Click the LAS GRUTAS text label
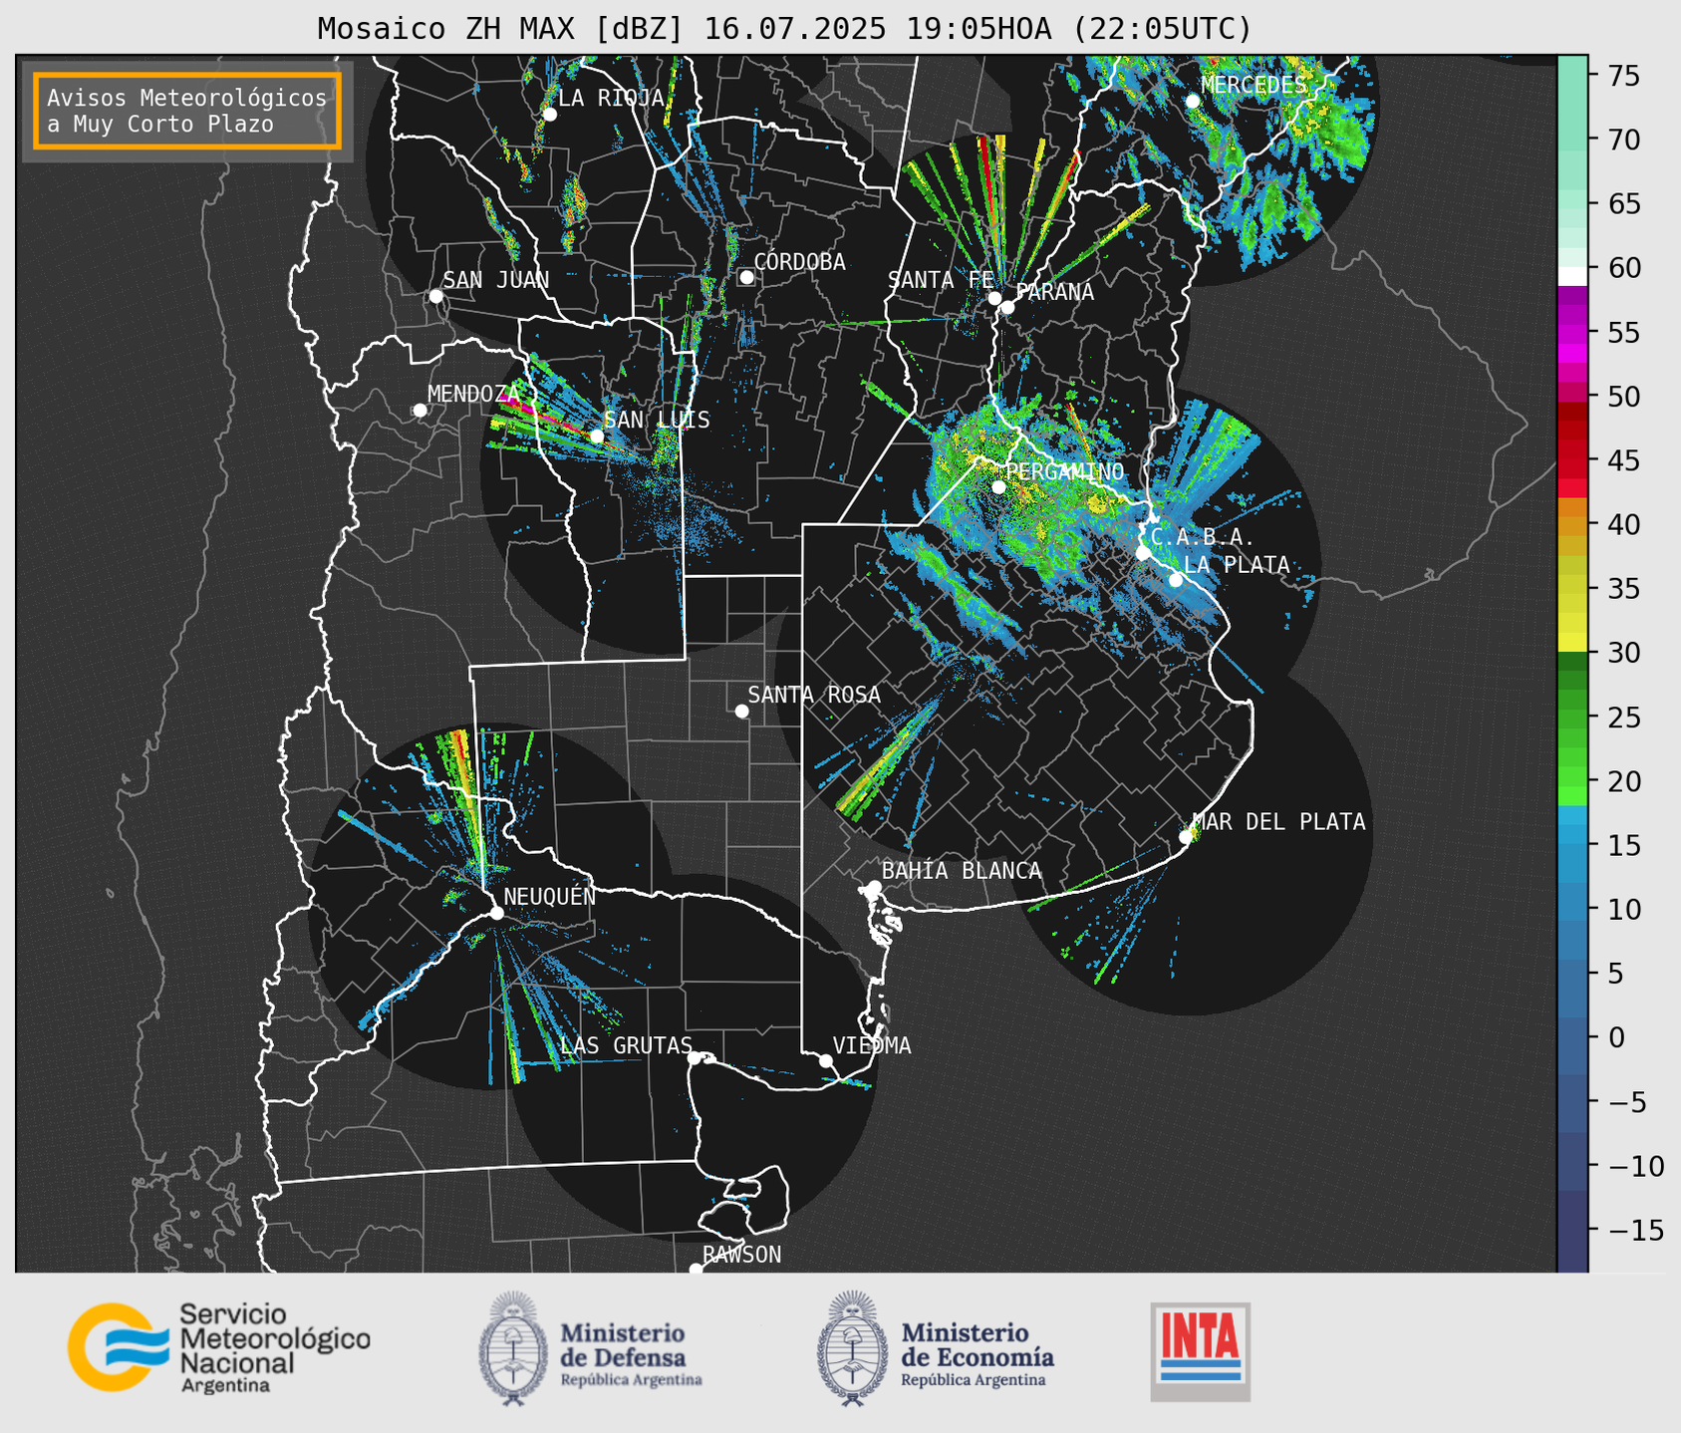1681x1433 pixels. pos(627,1045)
